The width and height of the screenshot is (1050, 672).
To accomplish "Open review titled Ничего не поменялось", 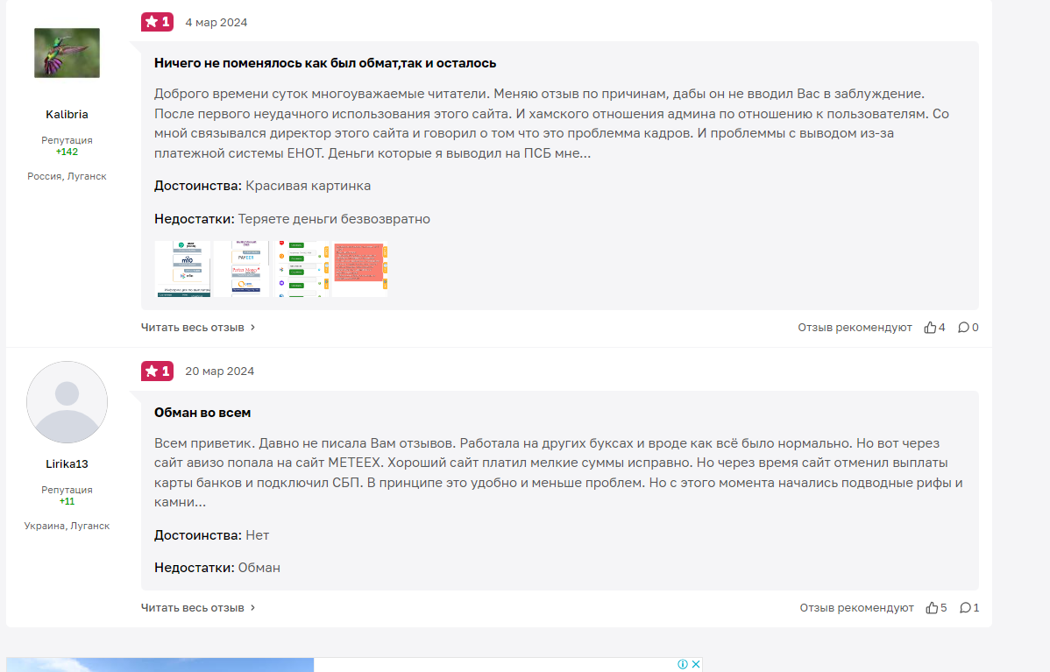I will (325, 64).
